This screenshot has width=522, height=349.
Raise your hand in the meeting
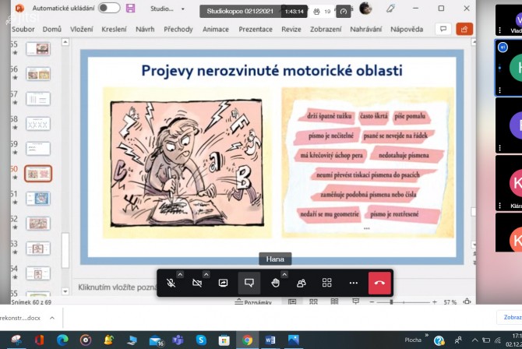275,283
